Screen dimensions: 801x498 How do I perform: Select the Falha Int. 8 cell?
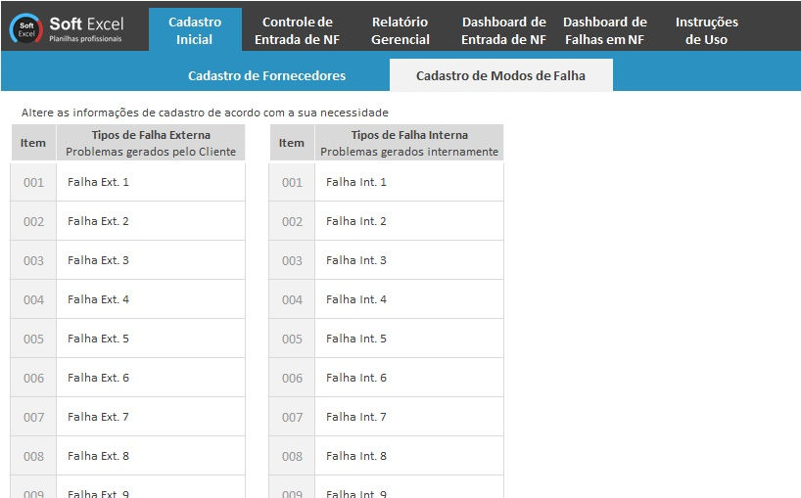pos(409,456)
